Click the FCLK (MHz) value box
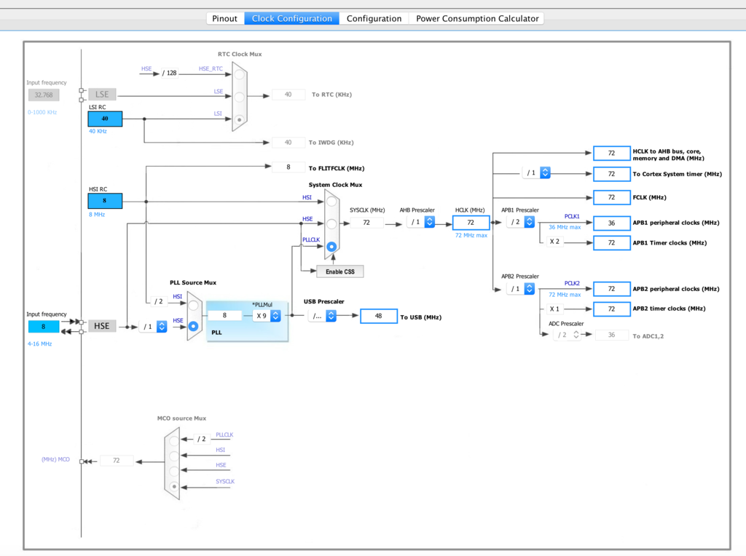The width and height of the screenshot is (746, 556). (x=612, y=197)
